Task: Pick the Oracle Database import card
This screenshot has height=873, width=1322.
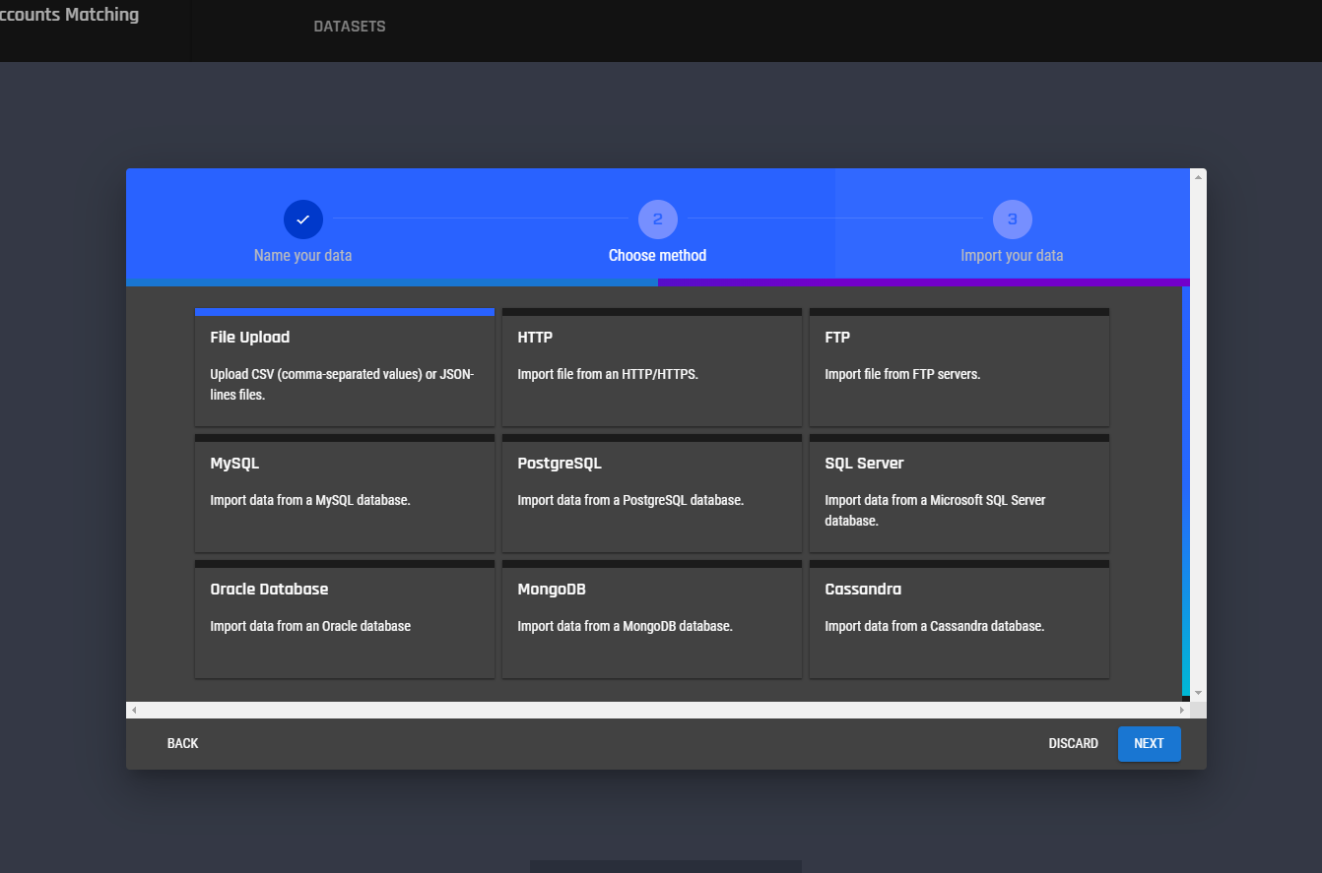Action: point(345,619)
